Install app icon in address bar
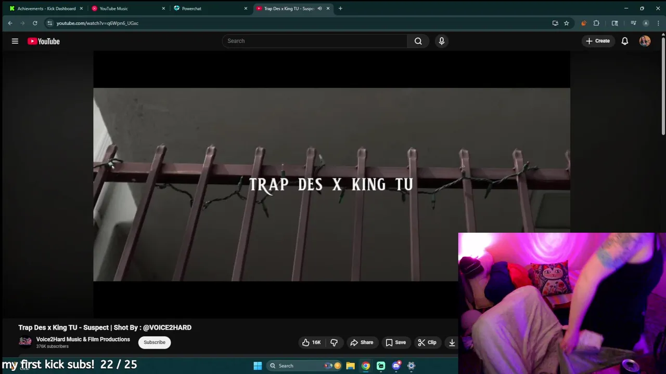Screen dimensions: 666x374 [555, 23]
